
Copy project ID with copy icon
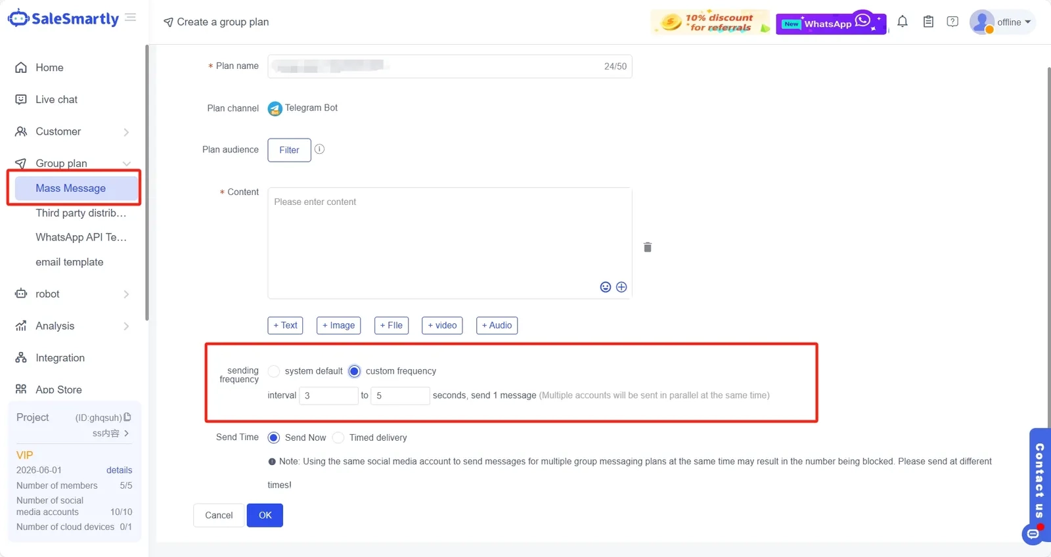(x=127, y=417)
